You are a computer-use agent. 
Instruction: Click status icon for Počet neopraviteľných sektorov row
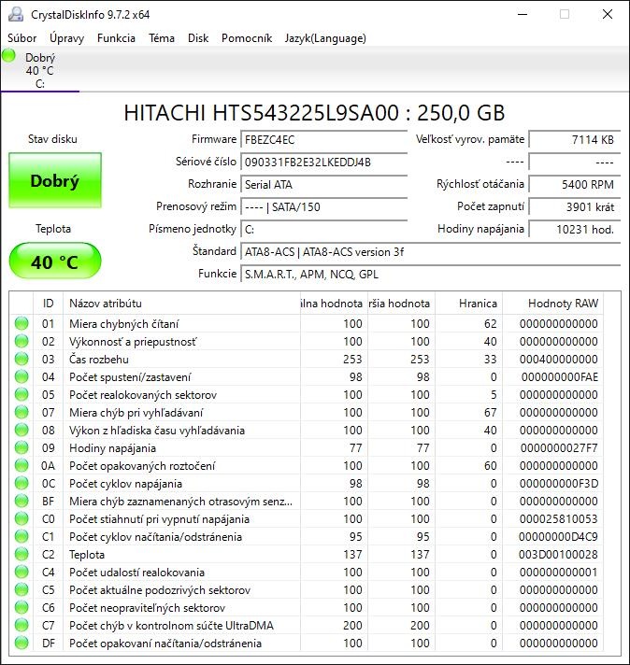[21, 607]
